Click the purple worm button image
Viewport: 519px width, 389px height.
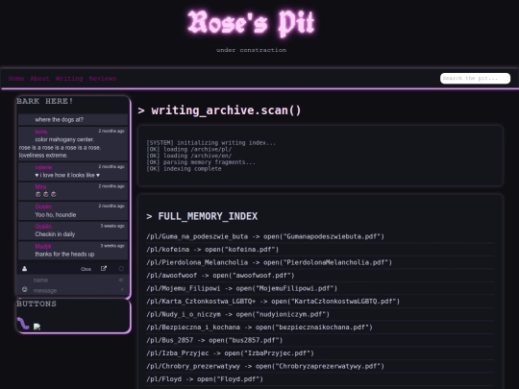point(23,324)
